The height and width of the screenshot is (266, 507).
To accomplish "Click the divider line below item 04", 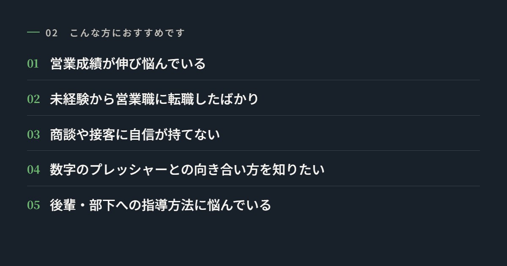I will tap(253, 186).
